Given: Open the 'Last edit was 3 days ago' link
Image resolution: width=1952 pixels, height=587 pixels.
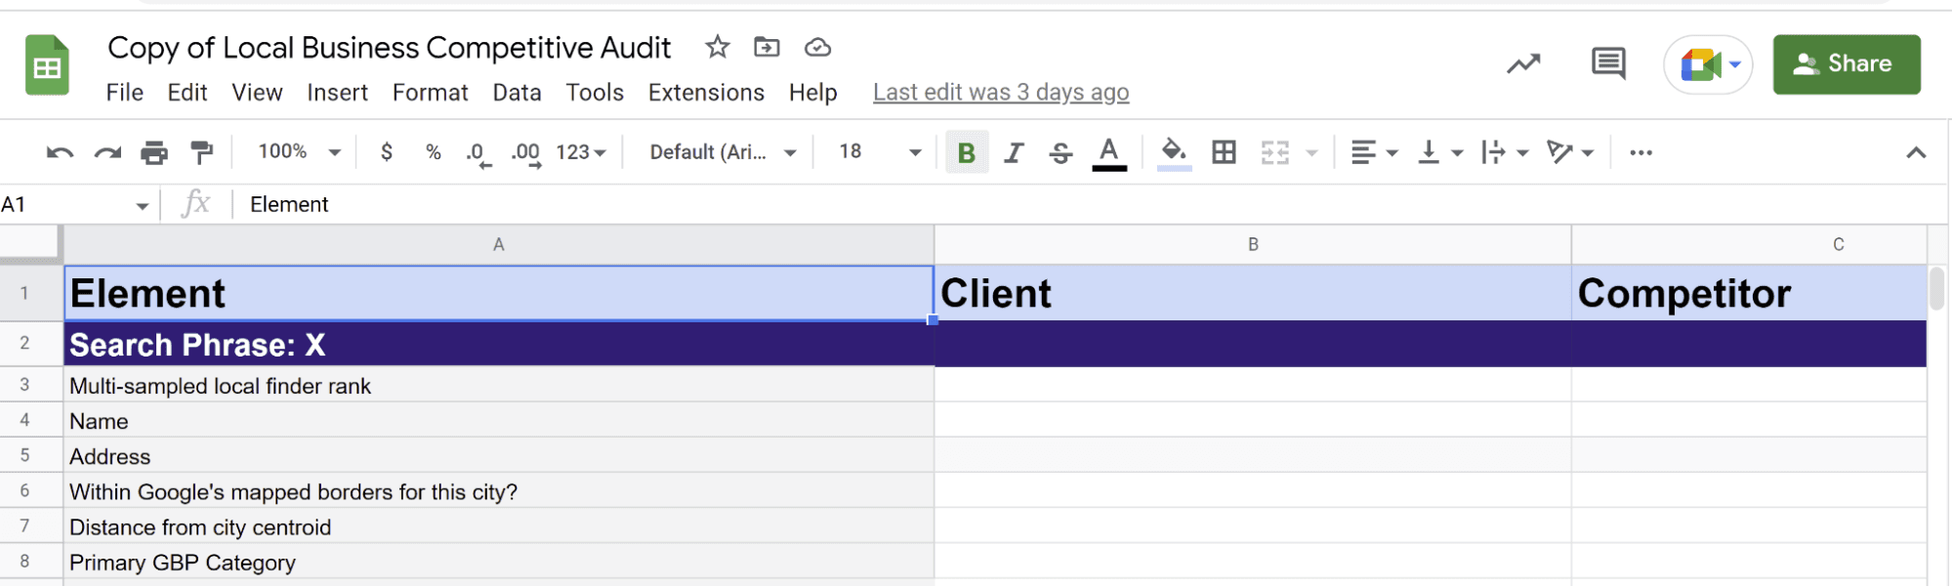Looking at the screenshot, I should (x=1001, y=93).
